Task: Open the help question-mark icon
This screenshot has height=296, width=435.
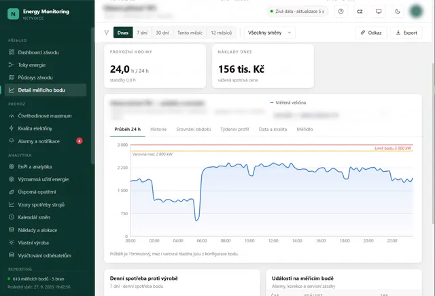Action: click(x=341, y=12)
